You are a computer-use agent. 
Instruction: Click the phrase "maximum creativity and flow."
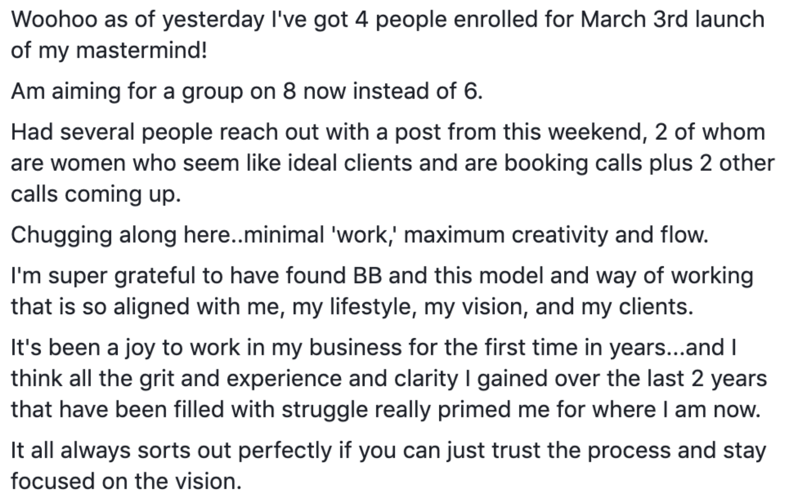coord(556,235)
